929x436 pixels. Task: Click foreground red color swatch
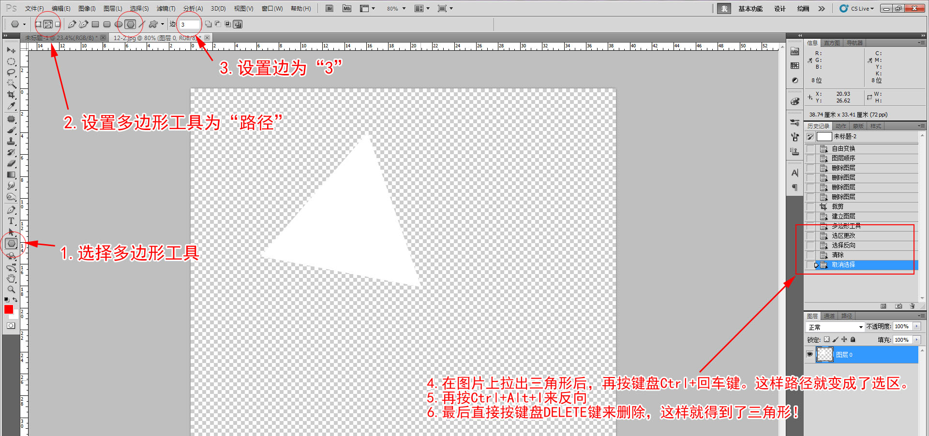[9, 309]
